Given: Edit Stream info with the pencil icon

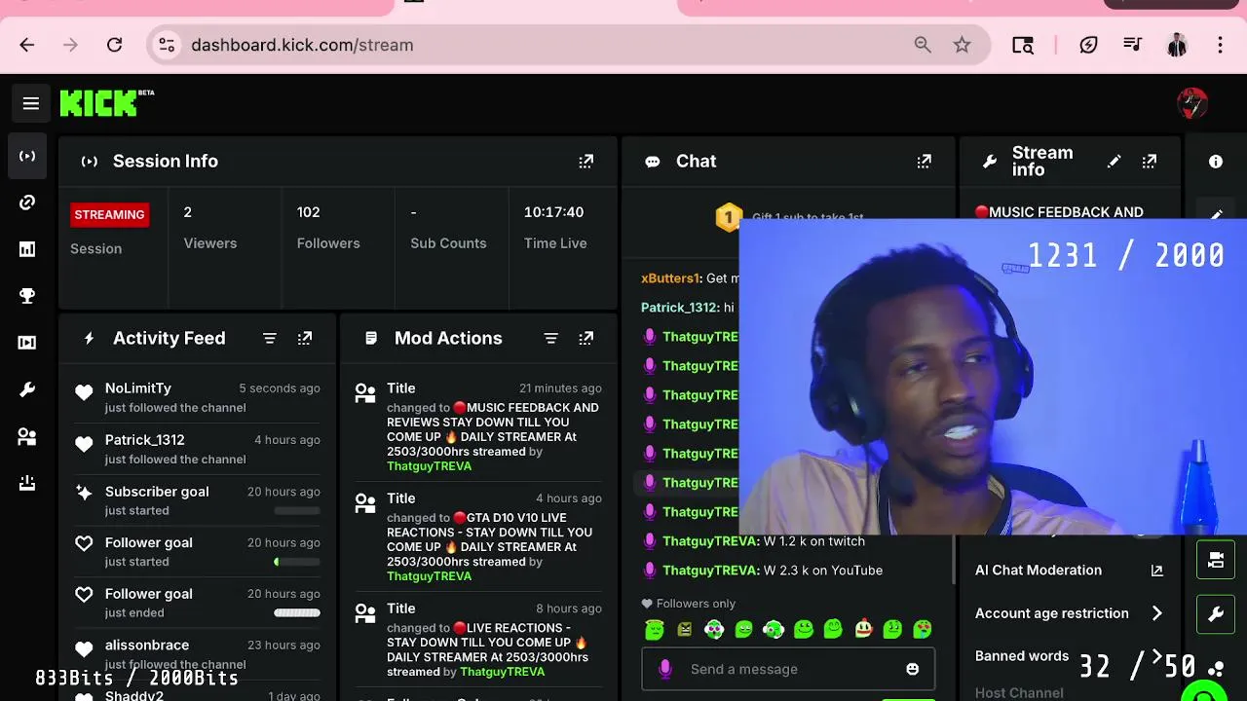Looking at the screenshot, I should [1115, 162].
